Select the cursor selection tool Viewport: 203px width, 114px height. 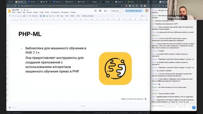[x=41, y=16]
